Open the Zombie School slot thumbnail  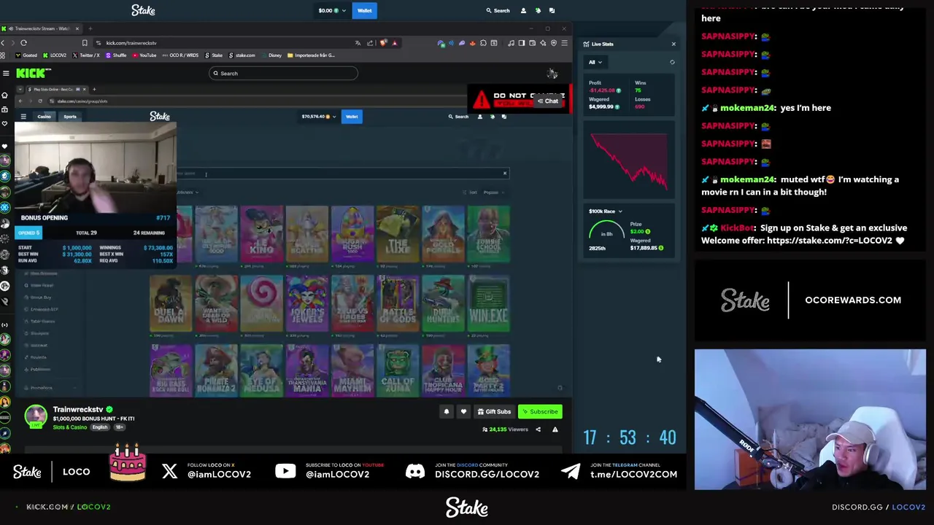(488, 234)
